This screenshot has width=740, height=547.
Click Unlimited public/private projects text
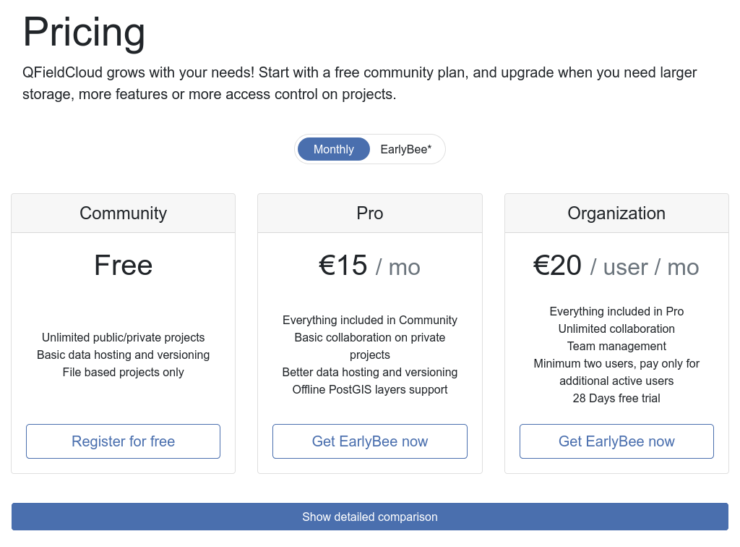coord(123,337)
